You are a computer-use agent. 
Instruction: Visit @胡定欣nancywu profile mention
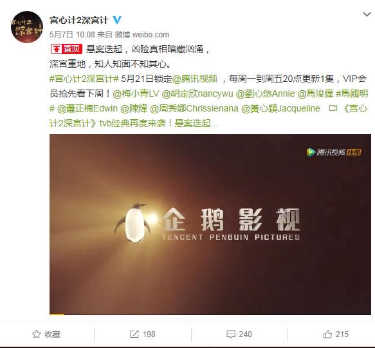point(197,93)
